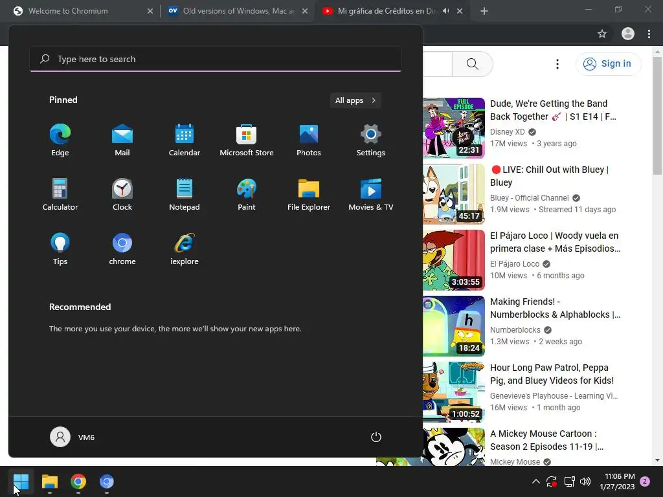Image resolution: width=663 pixels, height=497 pixels.
Task: Click the power button in Start menu
Action: click(x=376, y=437)
